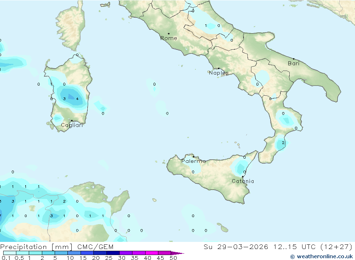355x260 pixels.
Task: Click the legend value 50
Action: coord(173,258)
